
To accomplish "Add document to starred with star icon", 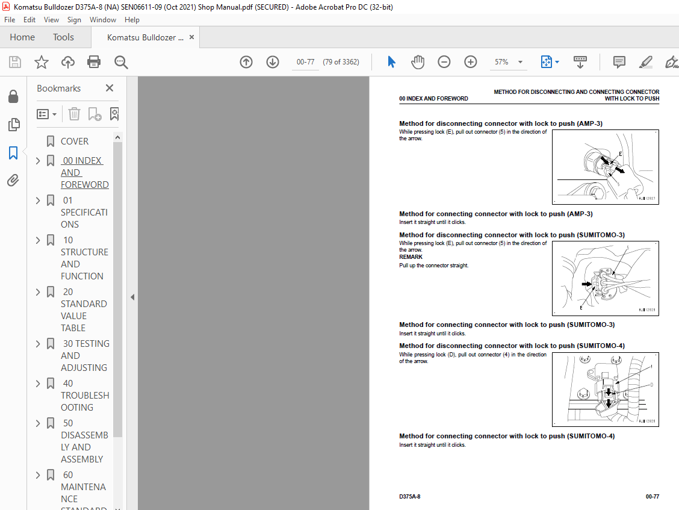I will tap(42, 62).
